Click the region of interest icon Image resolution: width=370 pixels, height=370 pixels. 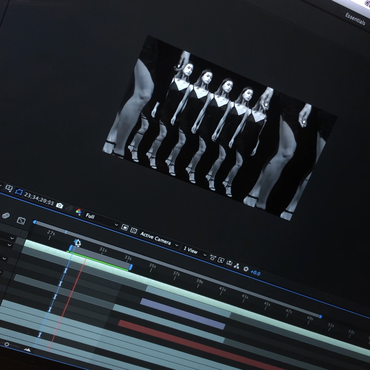coord(9,188)
